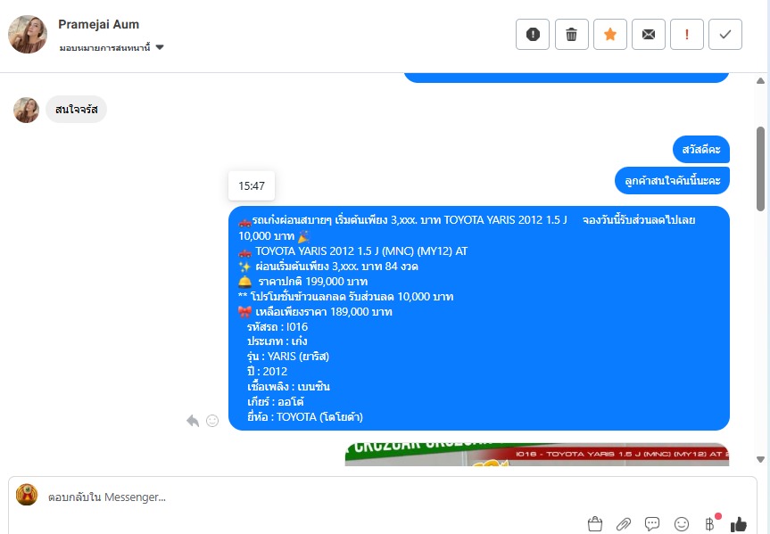Click scrollbar up arrow in chat
The width and height of the screenshot is (770, 534).
[761, 80]
